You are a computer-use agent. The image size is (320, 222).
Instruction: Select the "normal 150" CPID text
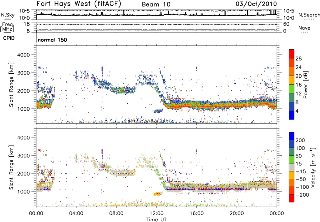point(52,40)
